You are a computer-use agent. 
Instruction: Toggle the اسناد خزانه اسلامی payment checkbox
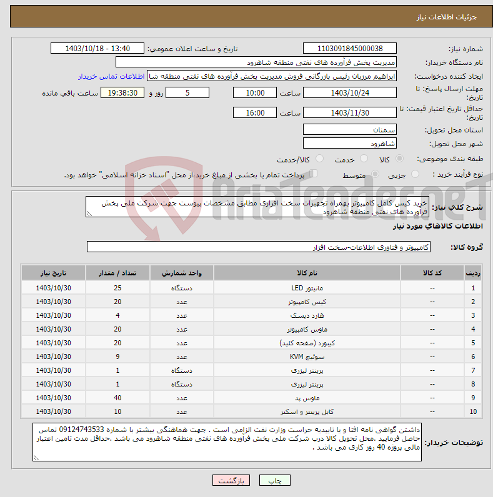(x=314, y=174)
